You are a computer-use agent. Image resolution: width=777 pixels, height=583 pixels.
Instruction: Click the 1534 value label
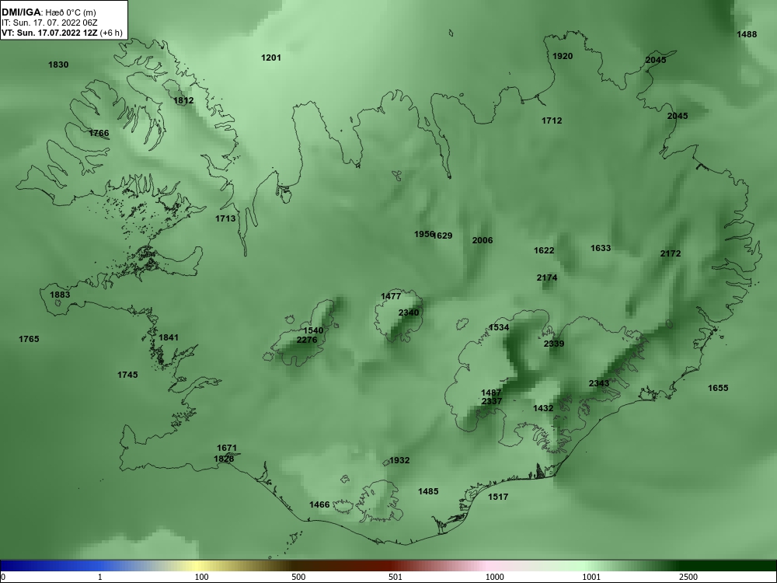(x=499, y=327)
